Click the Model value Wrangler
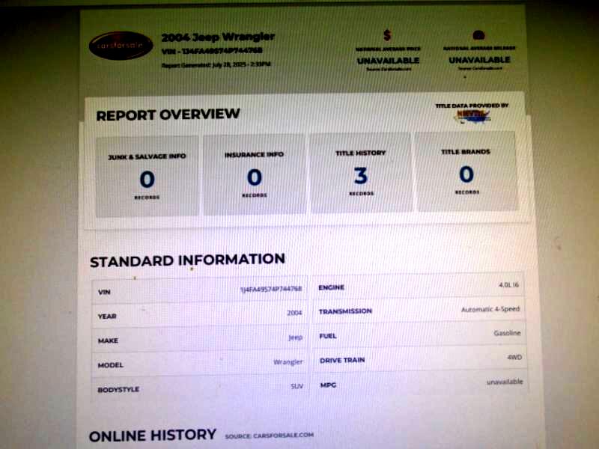The height and width of the screenshot is (449, 599). [288, 361]
